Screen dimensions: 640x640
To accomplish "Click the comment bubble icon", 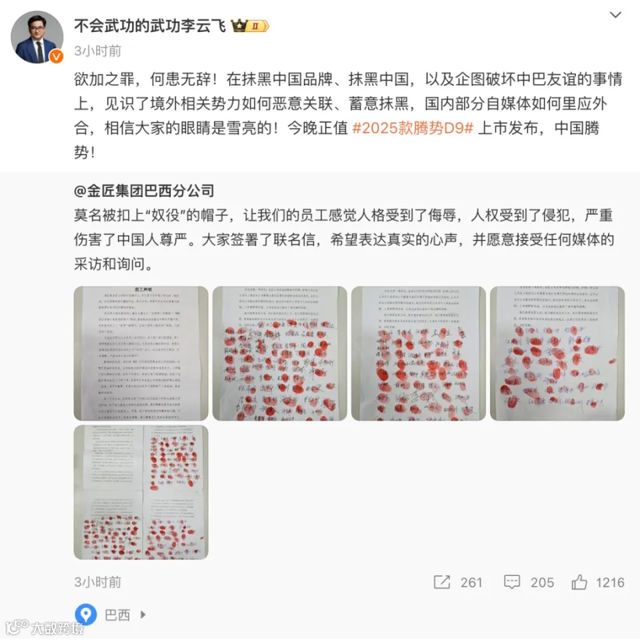I will point(512,582).
